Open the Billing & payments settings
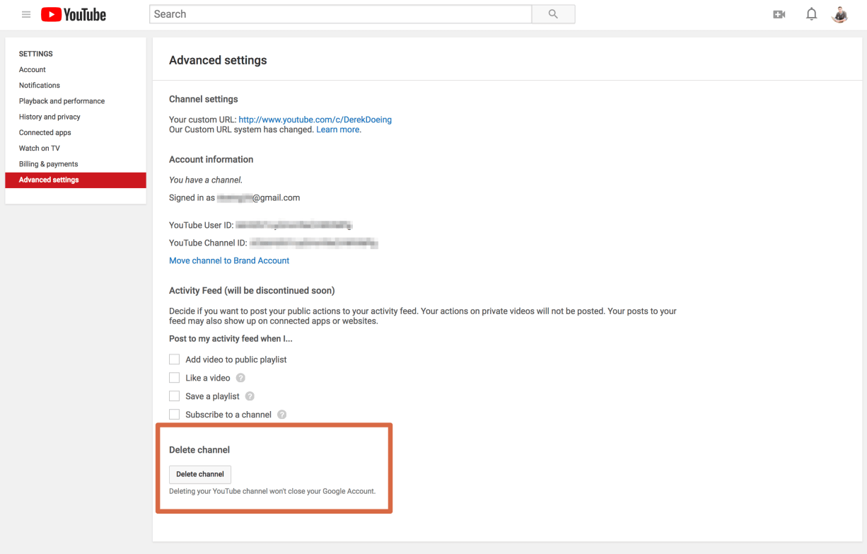Screen dimensions: 867x554 [48, 163]
